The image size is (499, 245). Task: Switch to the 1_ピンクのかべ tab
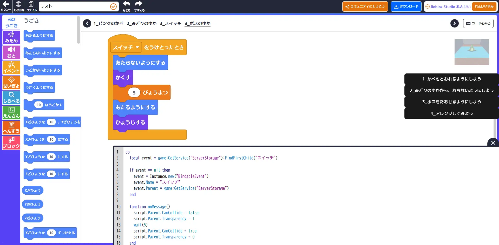click(108, 23)
